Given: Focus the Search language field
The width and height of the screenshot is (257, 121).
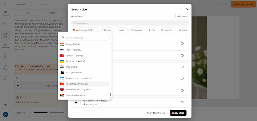Looking at the screenshot, I should [x=84, y=38].
